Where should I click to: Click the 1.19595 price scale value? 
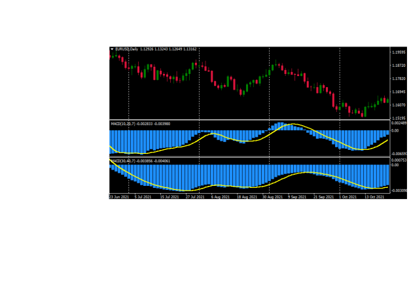(399, 52)
